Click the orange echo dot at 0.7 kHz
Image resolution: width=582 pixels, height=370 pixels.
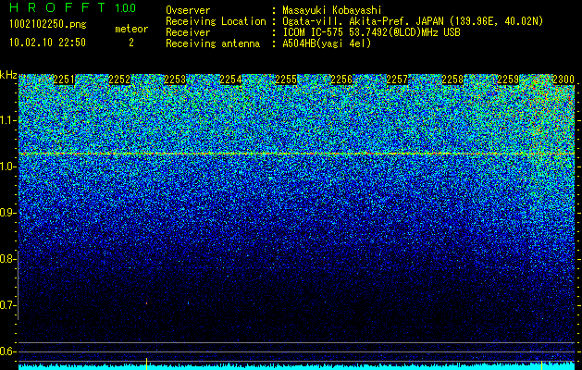146,303
